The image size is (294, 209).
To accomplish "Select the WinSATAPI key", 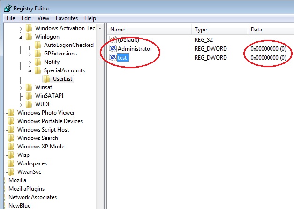I will coord(49,96).
